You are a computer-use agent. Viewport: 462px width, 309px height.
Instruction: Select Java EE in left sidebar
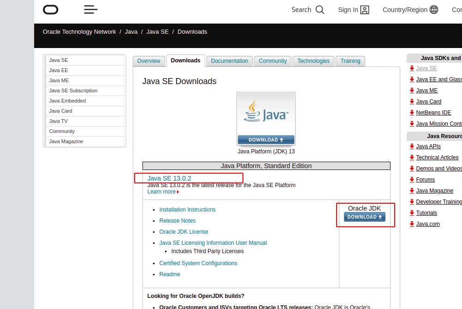click(x=85, y=70)
